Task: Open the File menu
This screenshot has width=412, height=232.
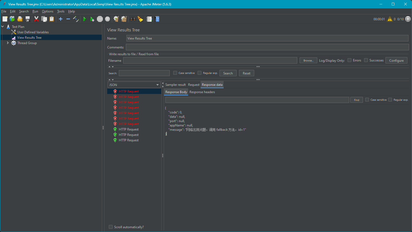Action: point(4,11)
